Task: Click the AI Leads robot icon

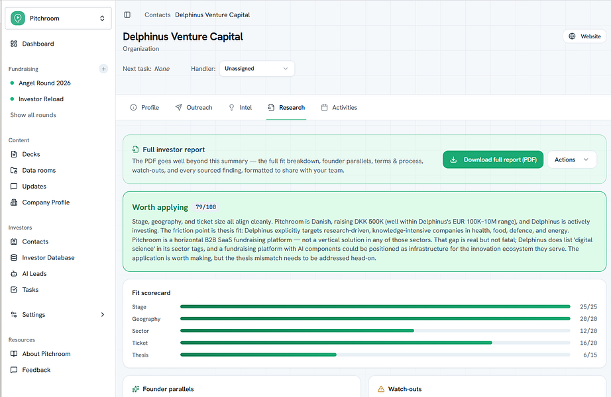Action: [x=14, y=274]
